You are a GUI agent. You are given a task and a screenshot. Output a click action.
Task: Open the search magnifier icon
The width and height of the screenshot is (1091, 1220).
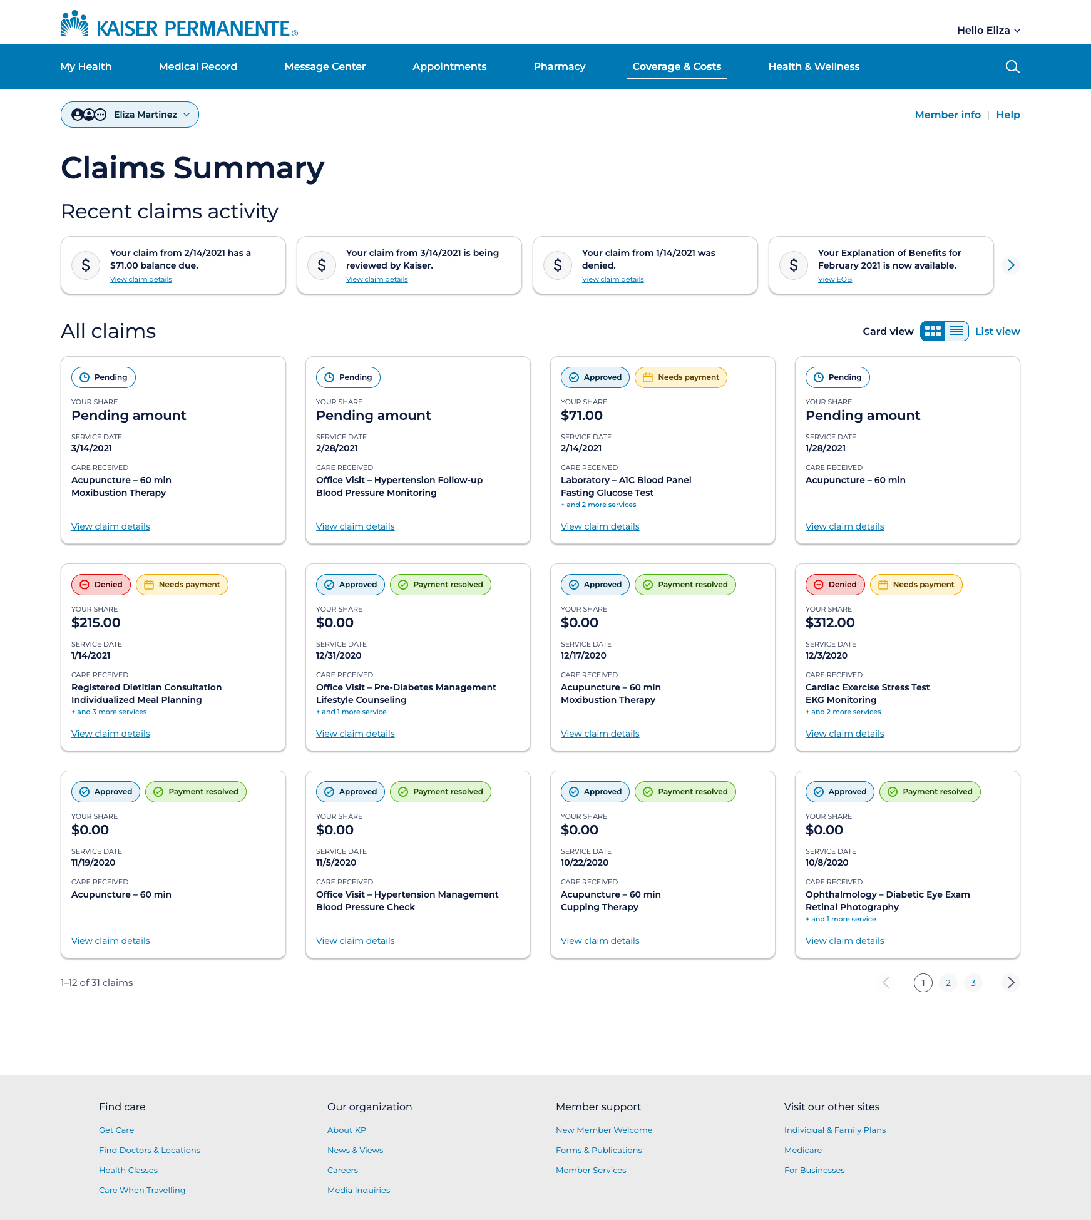pos(1012,66)
